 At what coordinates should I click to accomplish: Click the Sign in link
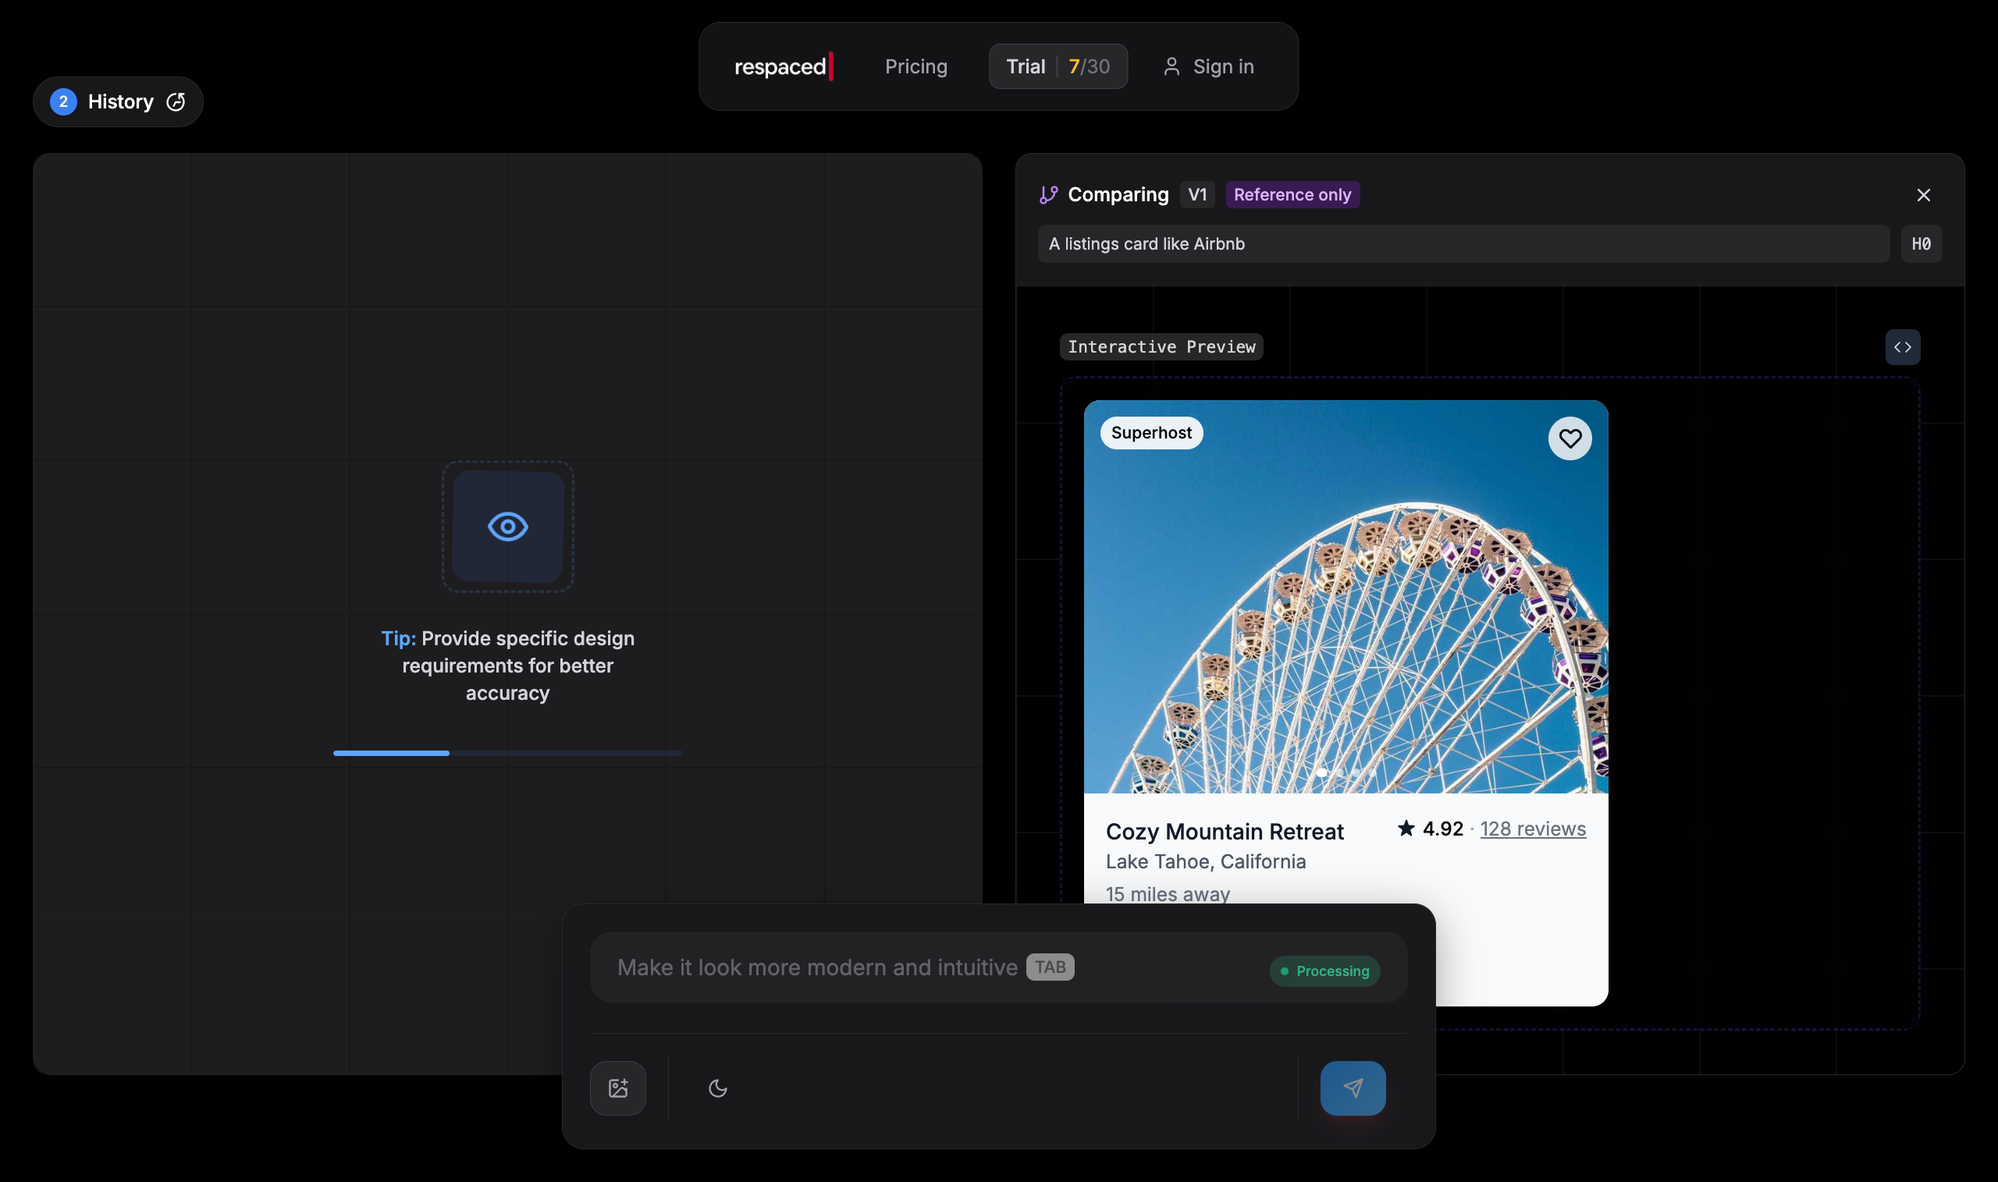click(x=1223, y=67)
